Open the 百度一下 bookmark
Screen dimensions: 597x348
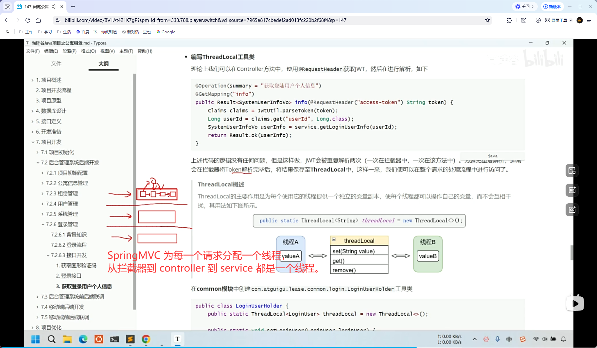[x=97, y=32]
